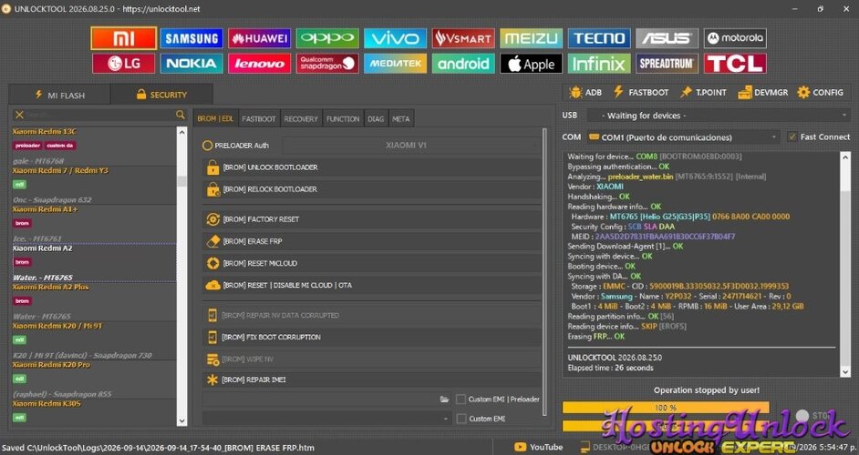Switch to the META tab
This screenshot has height=455, width=859.
pyautogui.click(x=401, y=118)
